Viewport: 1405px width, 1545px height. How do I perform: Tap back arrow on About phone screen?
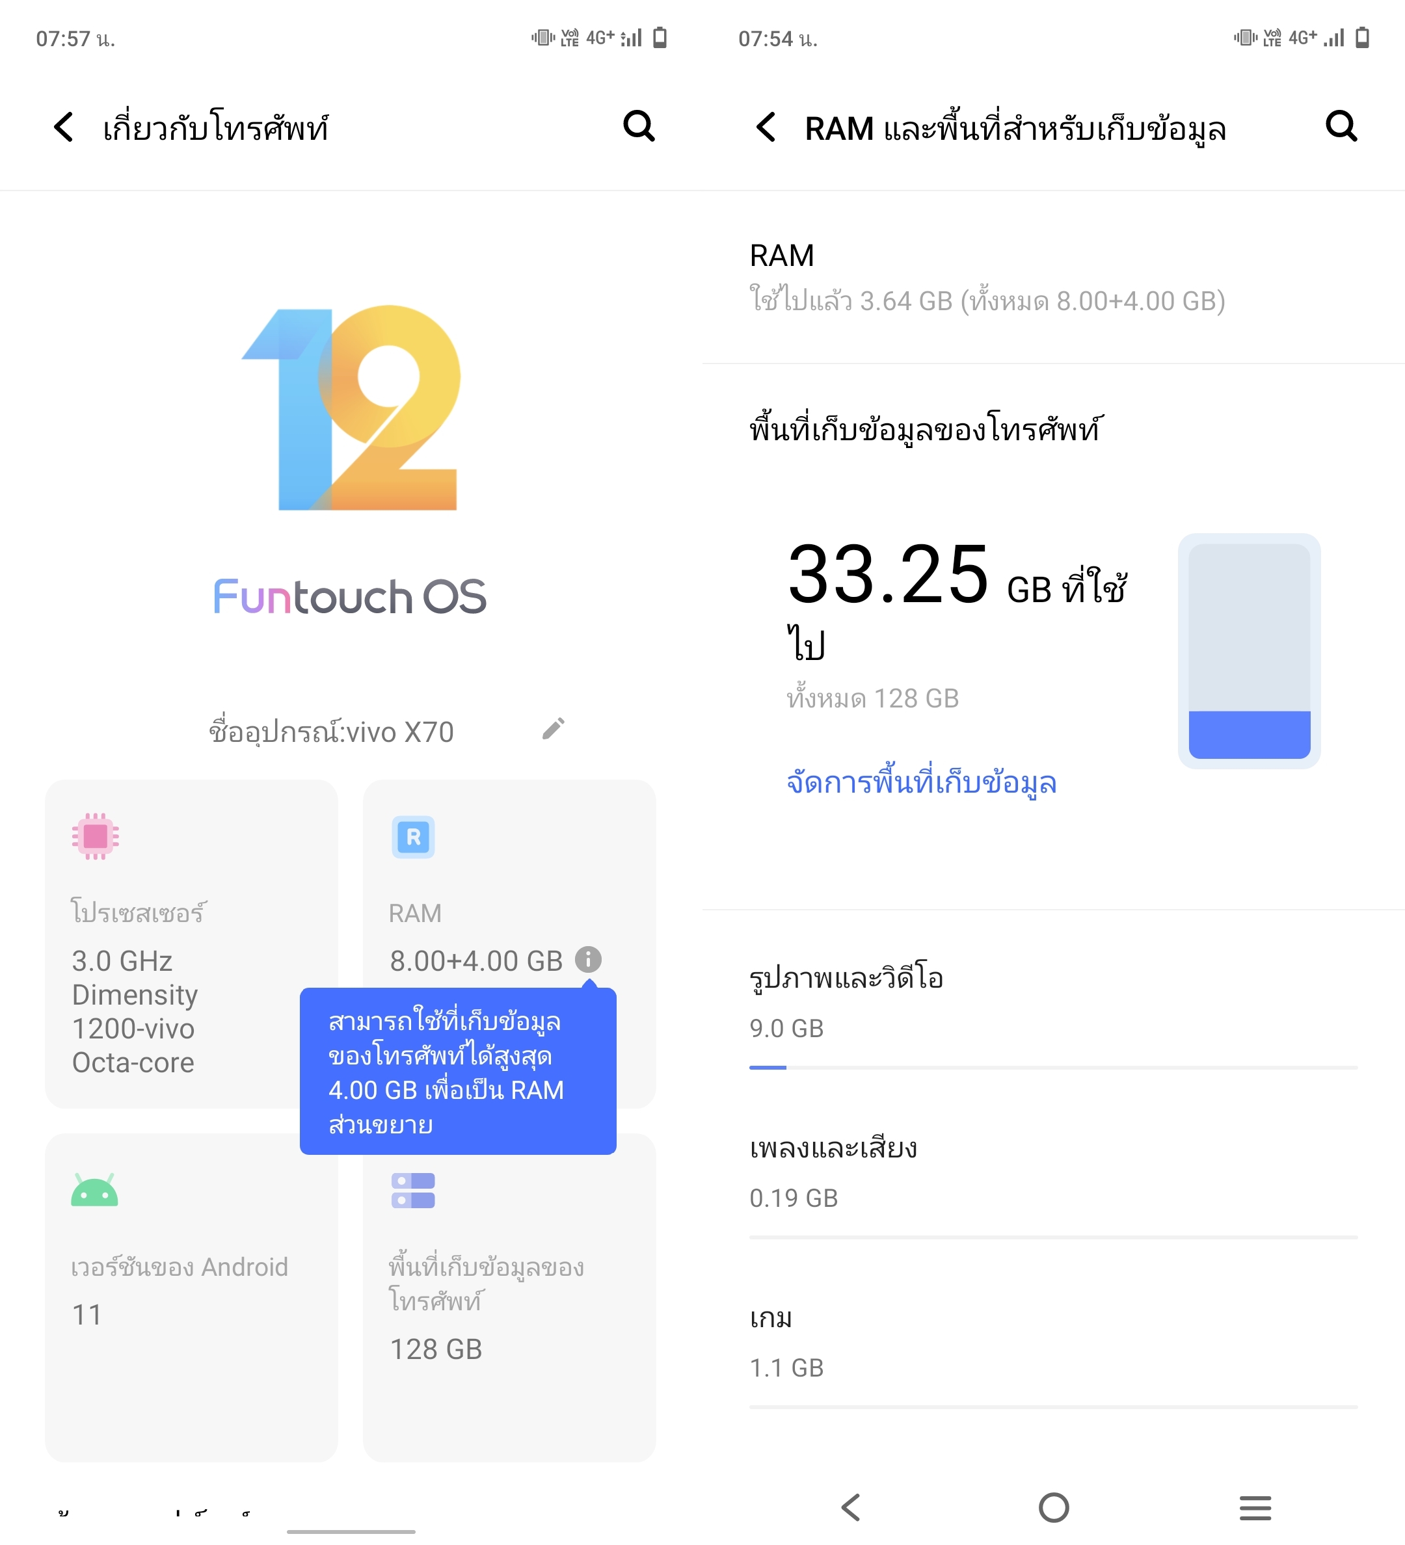64,127
